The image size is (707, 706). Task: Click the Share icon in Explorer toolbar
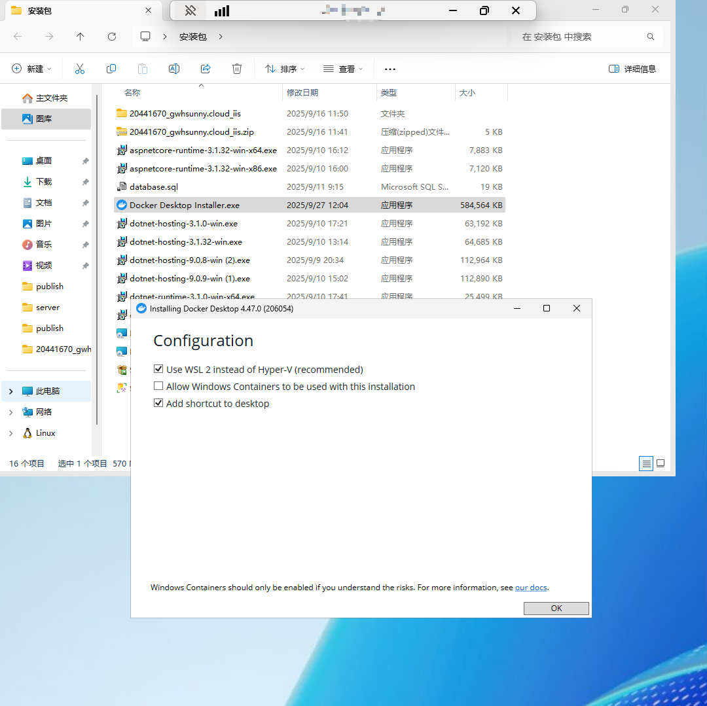pos(206,69)
